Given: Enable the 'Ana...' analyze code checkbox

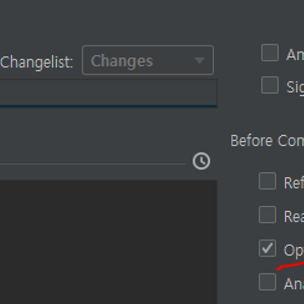Looking at the screenshot, I should point(267,282).
